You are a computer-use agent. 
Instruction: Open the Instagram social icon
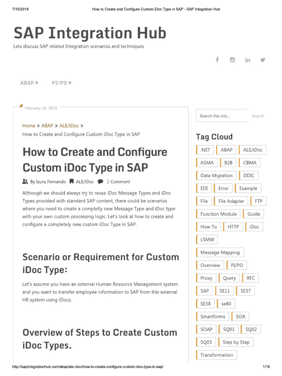tap(232, 60)
